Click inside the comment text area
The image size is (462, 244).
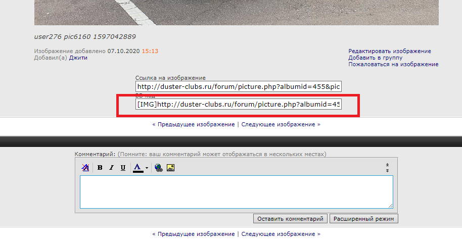(236, 191)
